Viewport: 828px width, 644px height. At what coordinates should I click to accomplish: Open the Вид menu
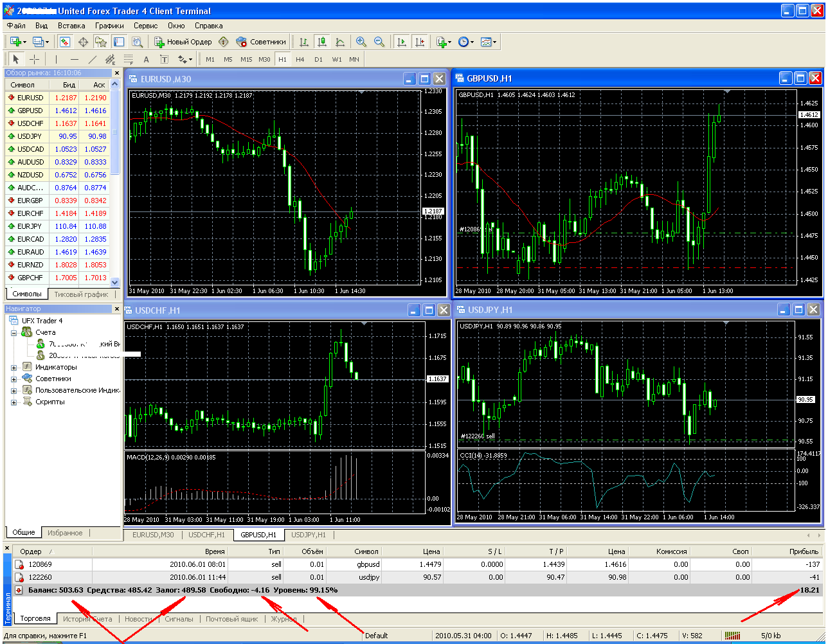click(42, 26)
